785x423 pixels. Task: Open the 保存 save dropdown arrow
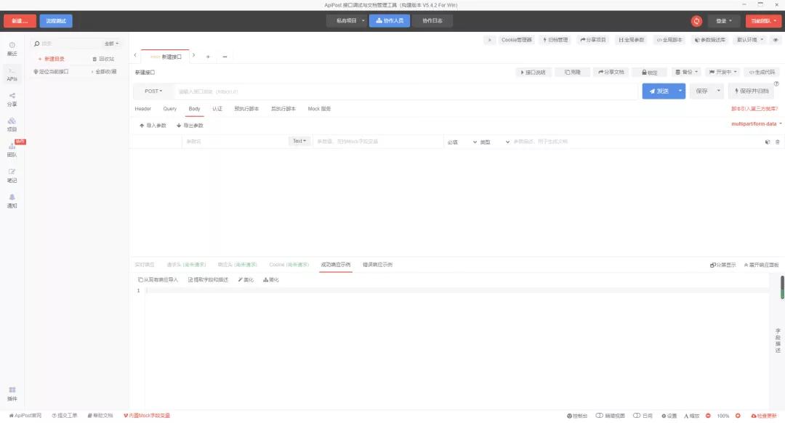click(718, 91)
